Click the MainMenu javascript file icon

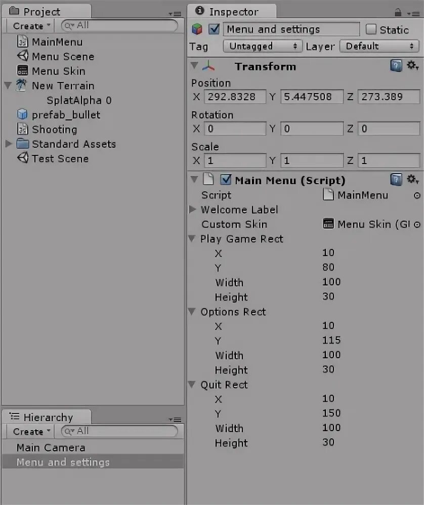(x=23, y=42)
